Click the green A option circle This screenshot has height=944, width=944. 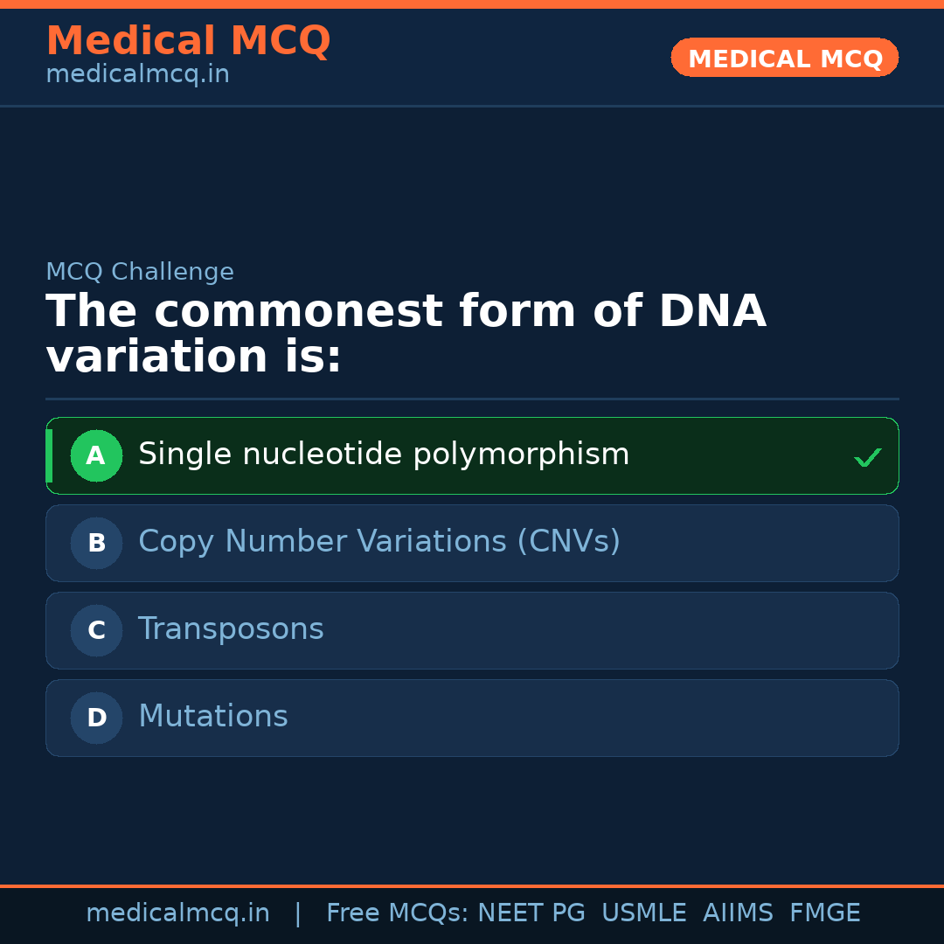(96, 455)
